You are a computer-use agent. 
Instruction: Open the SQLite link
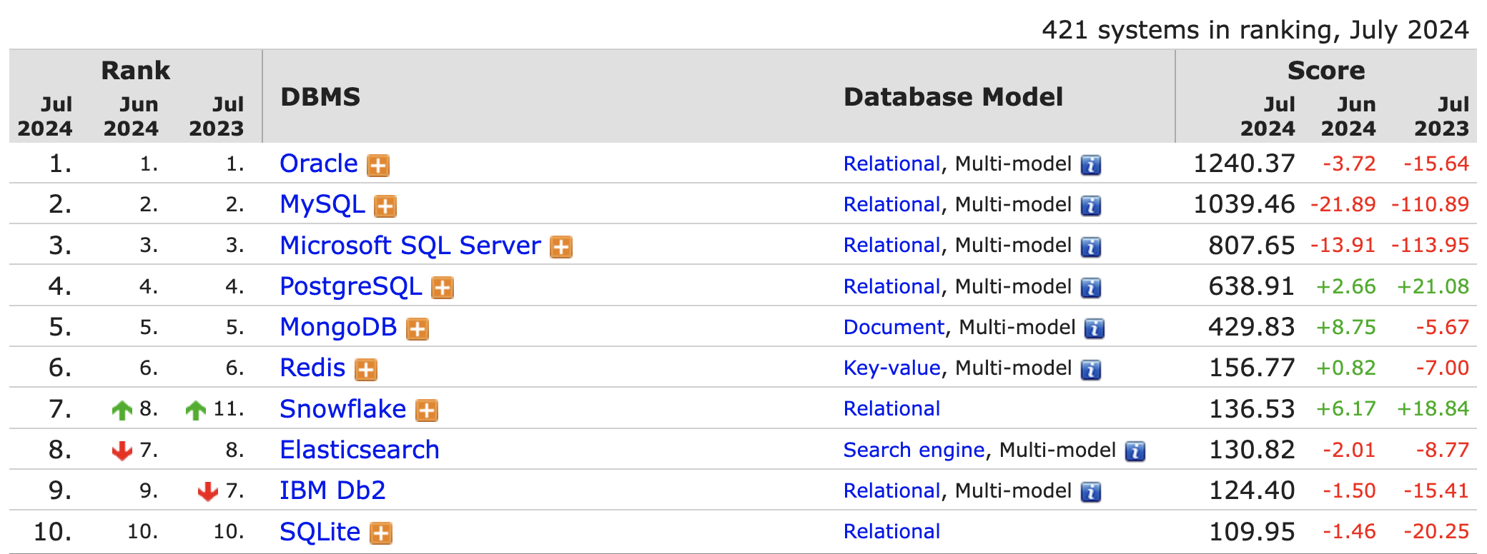(320, 532)
